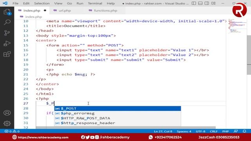
Task: Toggle primary side bar layout icon
Action: pos(194,3)
